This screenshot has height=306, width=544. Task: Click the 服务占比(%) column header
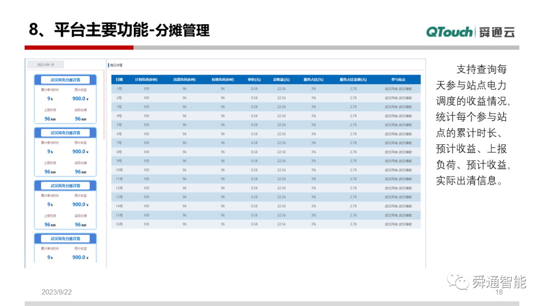[313, 80]
